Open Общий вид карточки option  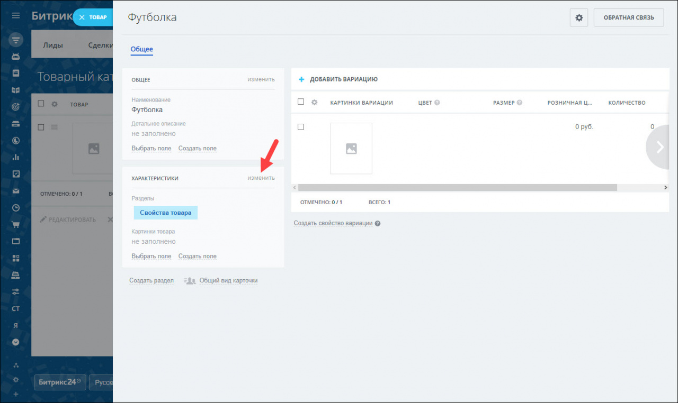point(228,281)
